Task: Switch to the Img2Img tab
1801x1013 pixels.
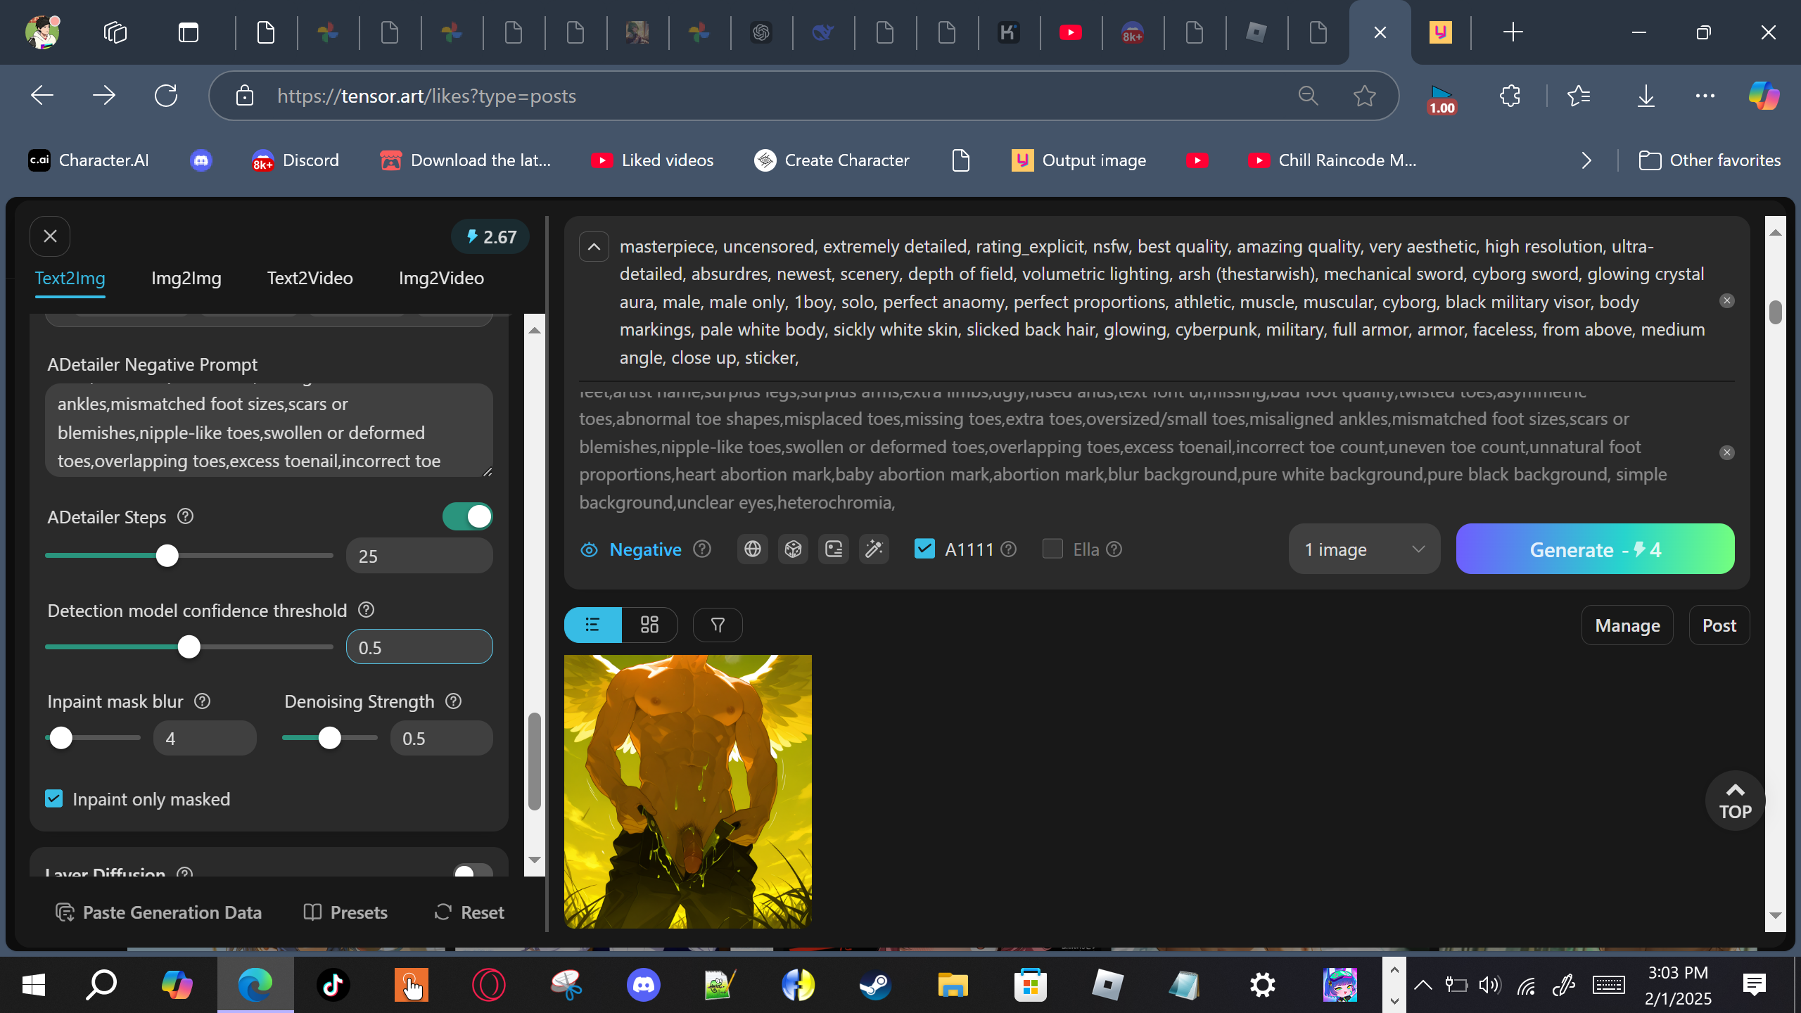Action: [x=186, y=278]
